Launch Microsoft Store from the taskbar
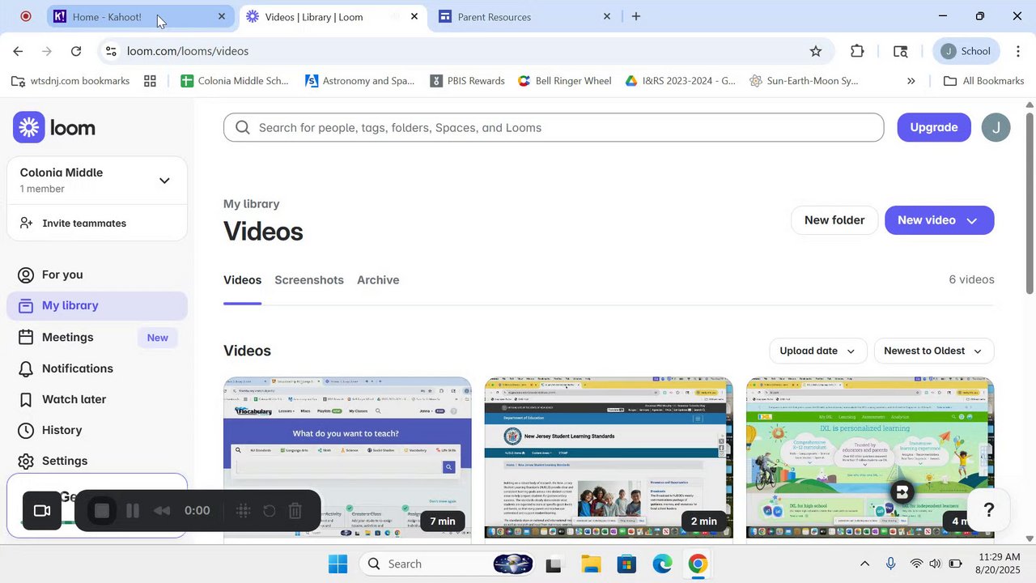1036x583 pixels. (x=626, y=564)
